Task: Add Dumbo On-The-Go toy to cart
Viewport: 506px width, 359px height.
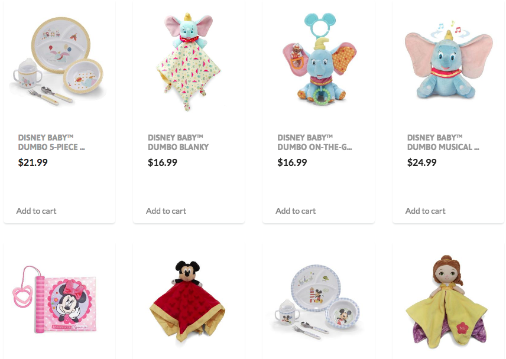Action: (x=296, y=211)
